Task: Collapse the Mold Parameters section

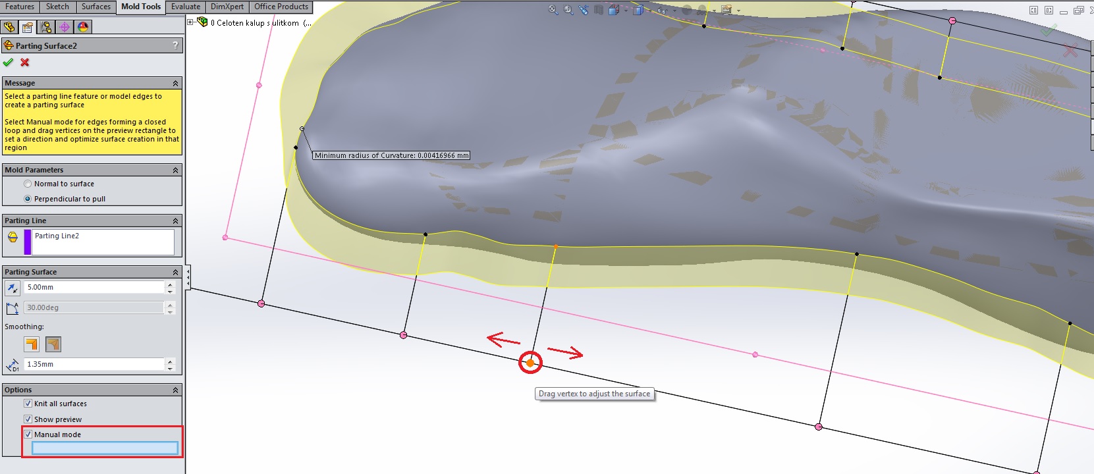Action: pos(175,171)
